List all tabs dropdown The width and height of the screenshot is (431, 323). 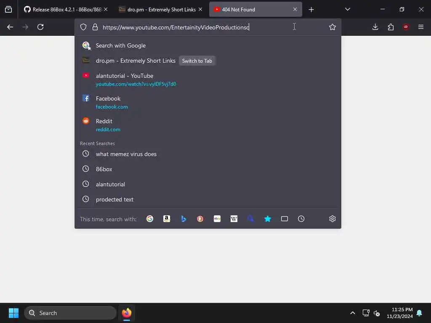[x=347, y=9]
